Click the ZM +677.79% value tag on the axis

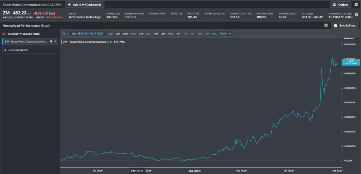click(x=351, y=62)
